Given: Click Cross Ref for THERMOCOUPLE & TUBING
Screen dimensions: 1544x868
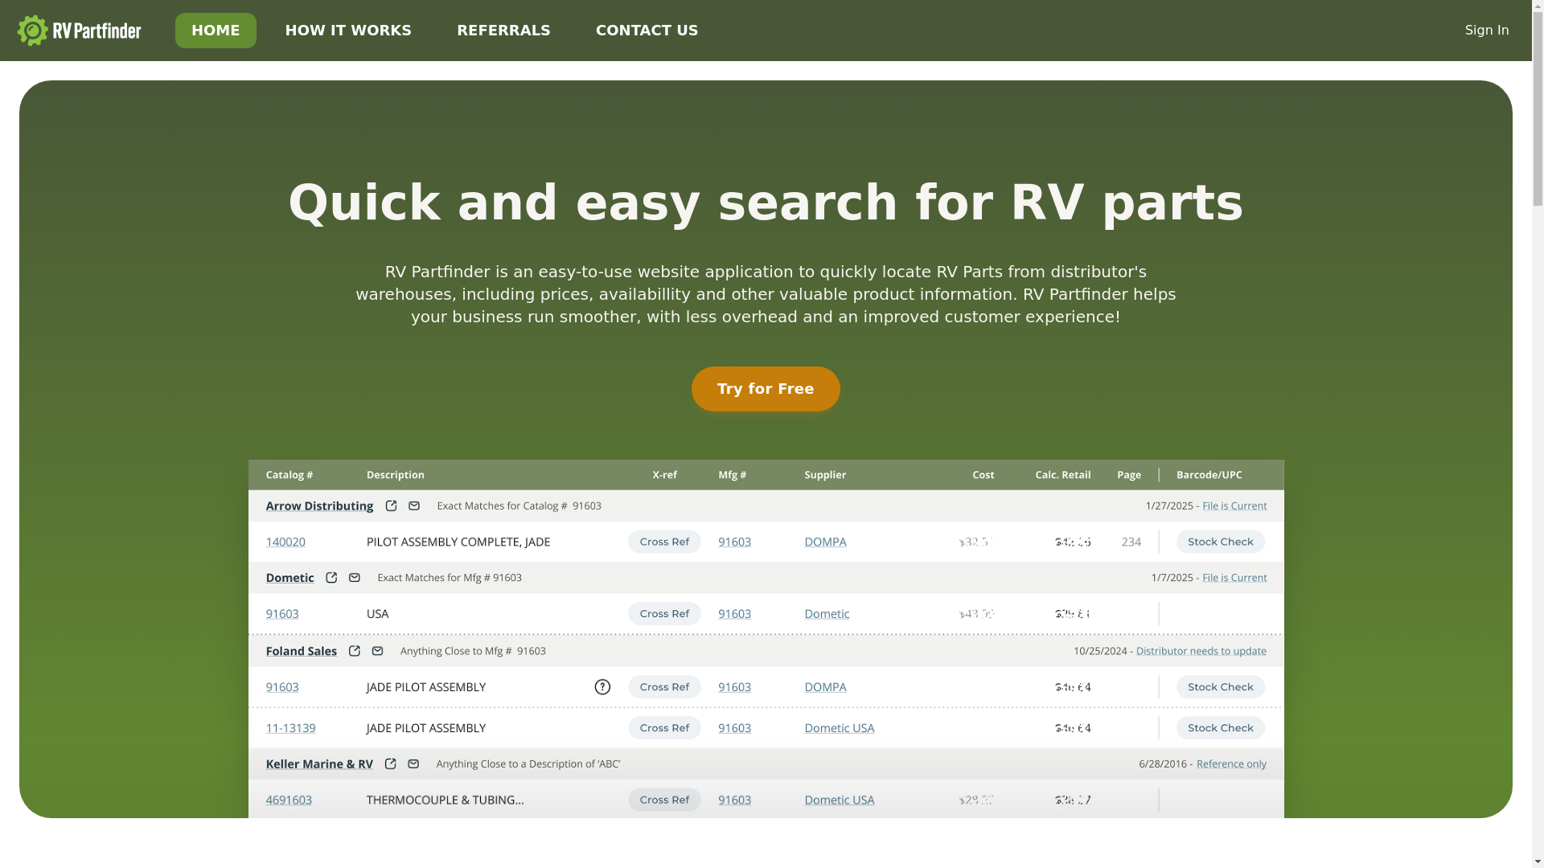Looking at the screenshot, I should point(664,800).
